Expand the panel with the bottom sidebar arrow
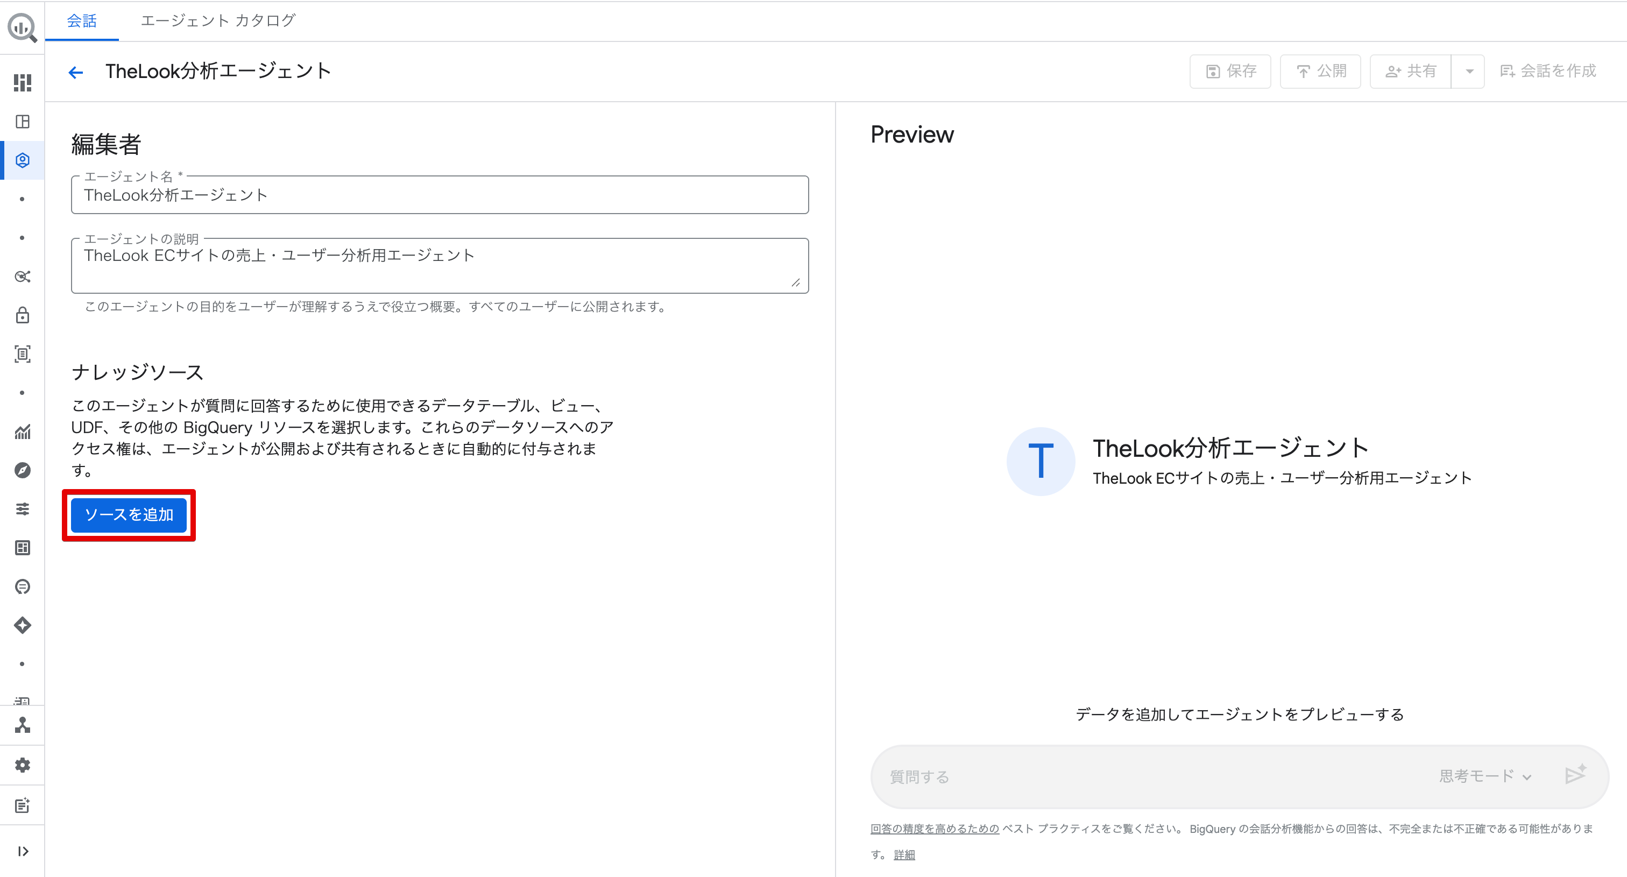 click(x=22, y=851)
